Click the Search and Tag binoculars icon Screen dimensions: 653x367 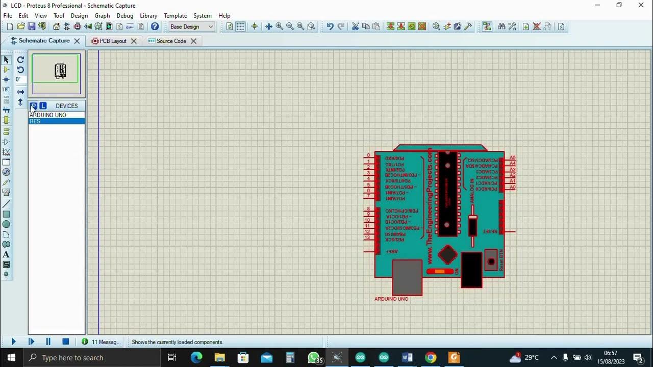point(501,27)
